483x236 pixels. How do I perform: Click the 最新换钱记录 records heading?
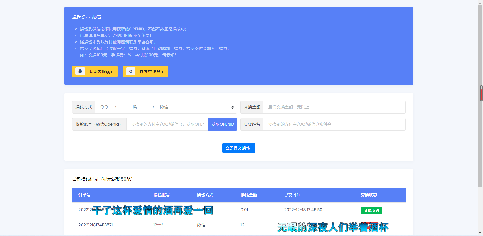point(102,179)
